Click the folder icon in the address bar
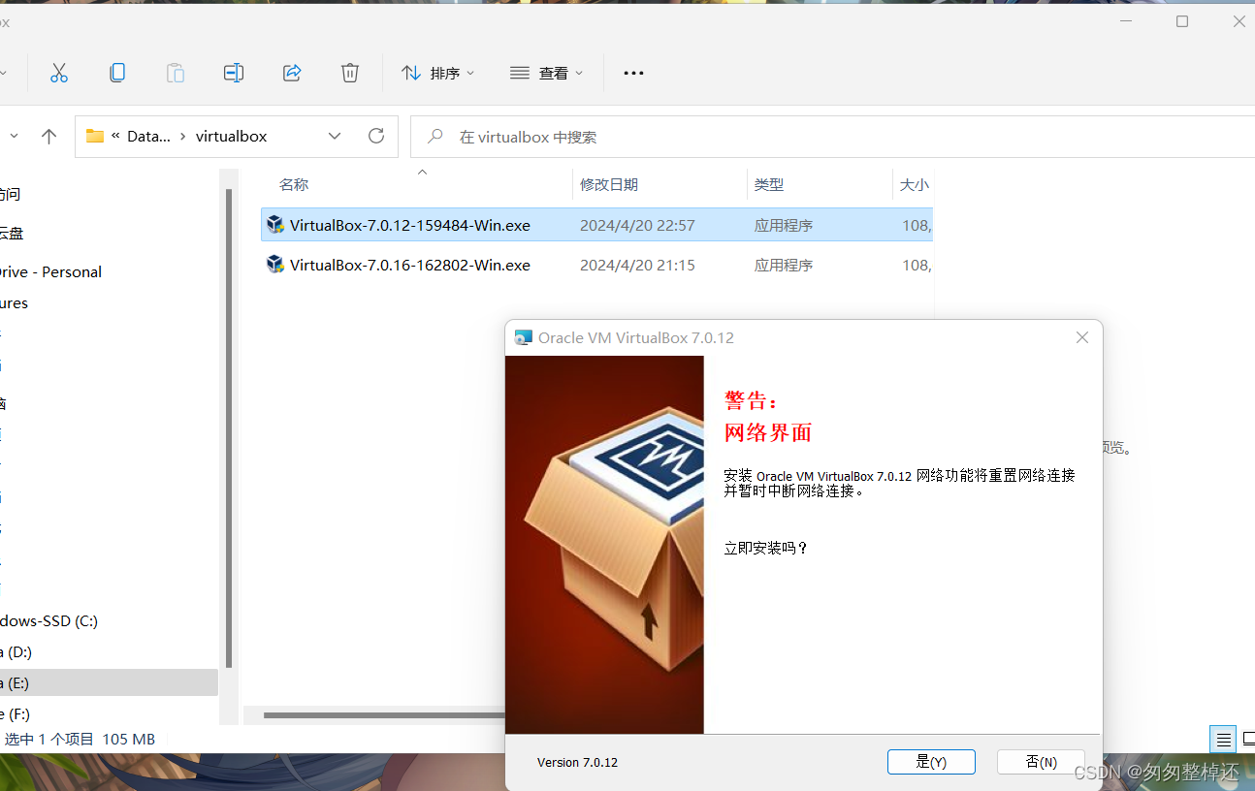1255x791 pixels. pyautogui.click(x=94, y=137)
